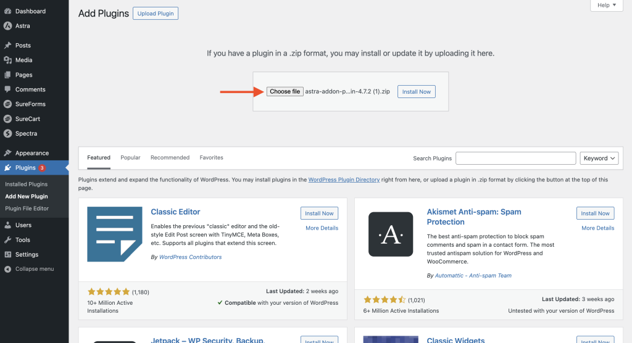Click the Posts pushpin icon
The image size is (632, 343).
point(7,46)
